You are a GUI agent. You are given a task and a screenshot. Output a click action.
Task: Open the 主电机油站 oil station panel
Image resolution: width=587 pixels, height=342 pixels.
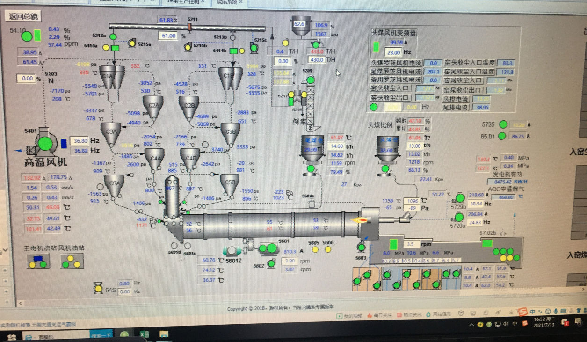tap(38, 262)
